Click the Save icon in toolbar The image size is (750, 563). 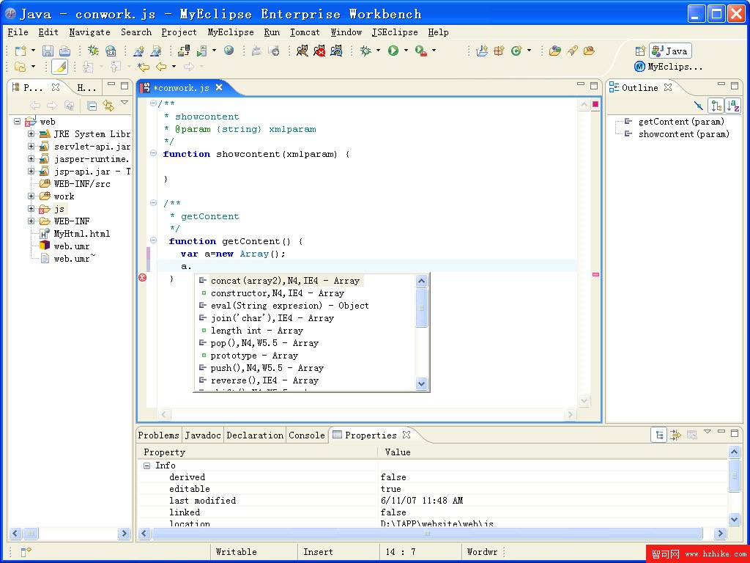point(48,51)
